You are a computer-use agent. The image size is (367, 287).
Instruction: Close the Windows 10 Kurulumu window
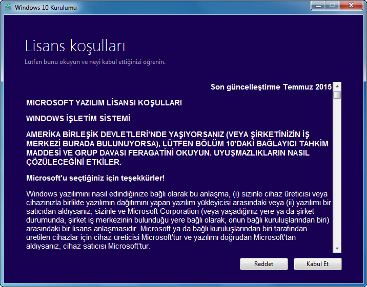[x=351, y=6]
